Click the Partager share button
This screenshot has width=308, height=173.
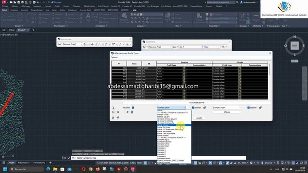[56, 2]
